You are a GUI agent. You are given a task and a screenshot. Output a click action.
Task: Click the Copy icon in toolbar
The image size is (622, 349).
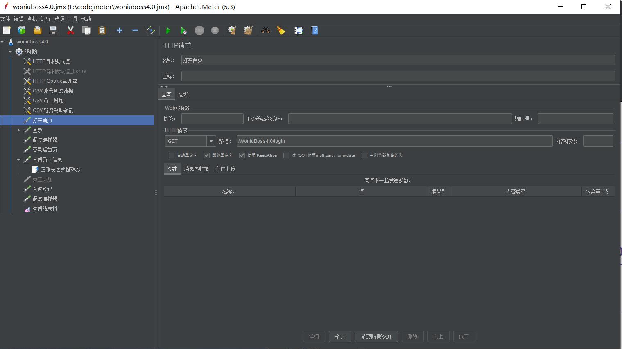tap(86, 30)
